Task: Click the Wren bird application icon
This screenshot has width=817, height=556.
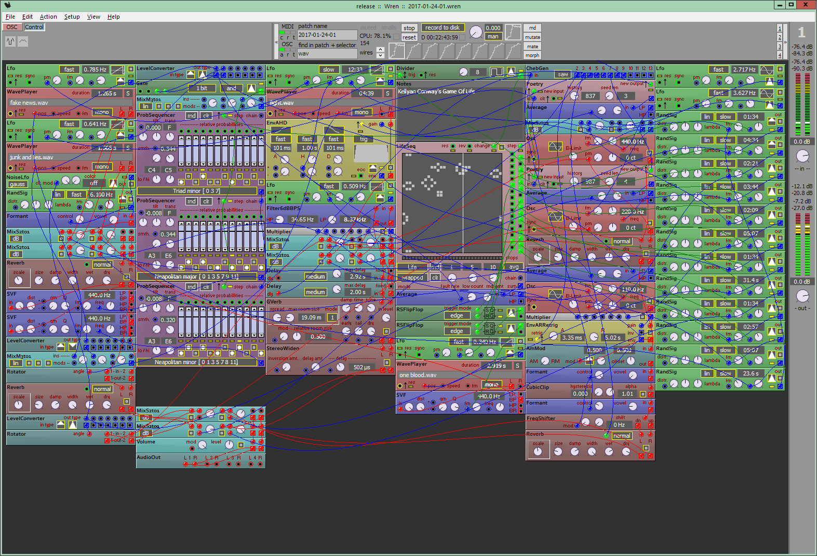Action: 7,6
